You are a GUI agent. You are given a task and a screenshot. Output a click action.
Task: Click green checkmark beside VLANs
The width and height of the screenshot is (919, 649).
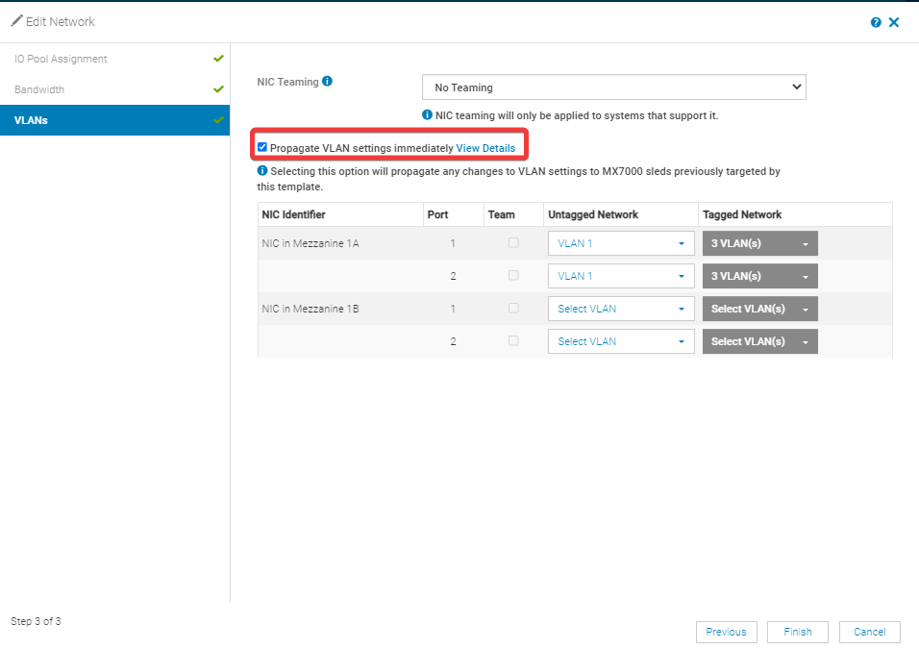[218, 120]
